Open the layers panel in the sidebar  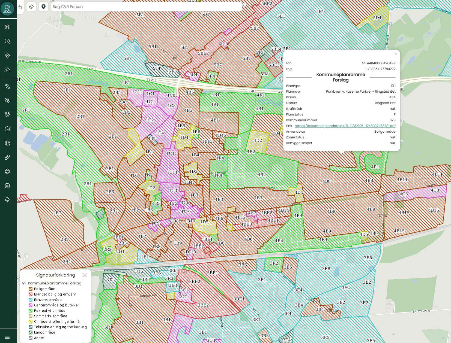pos(7,27)
